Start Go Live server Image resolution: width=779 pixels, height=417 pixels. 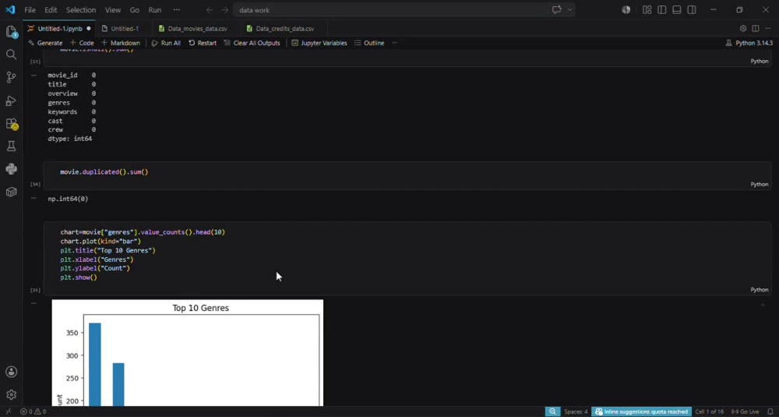click(746, 412)
